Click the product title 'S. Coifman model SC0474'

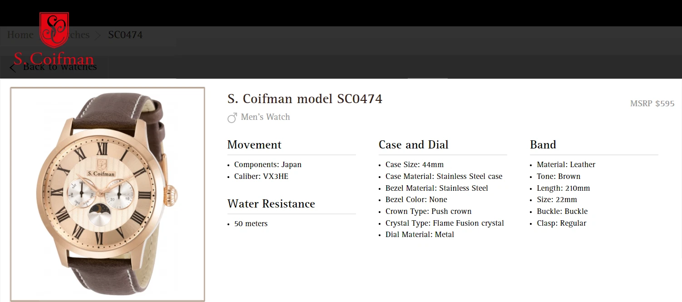305,99
